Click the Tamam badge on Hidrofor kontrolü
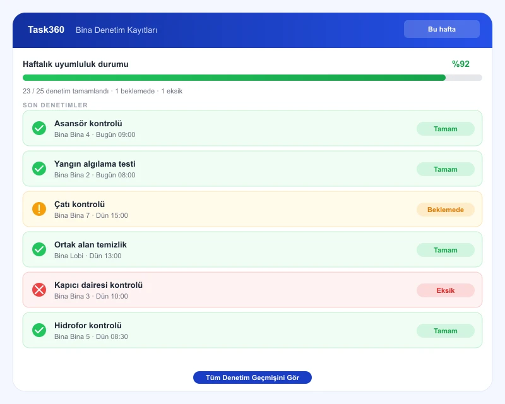 (x=446, y=331)
